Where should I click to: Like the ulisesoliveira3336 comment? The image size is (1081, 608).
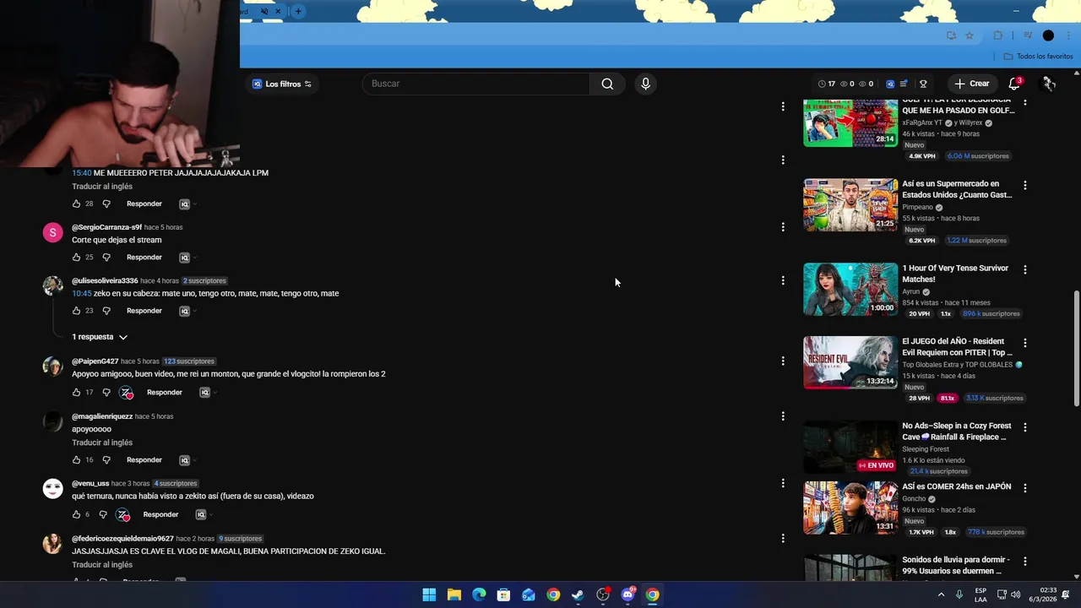(x=76, y=311)
